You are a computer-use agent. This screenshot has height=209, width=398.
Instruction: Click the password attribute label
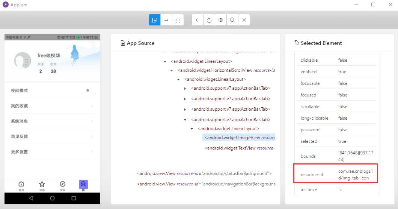coord(310,130)
